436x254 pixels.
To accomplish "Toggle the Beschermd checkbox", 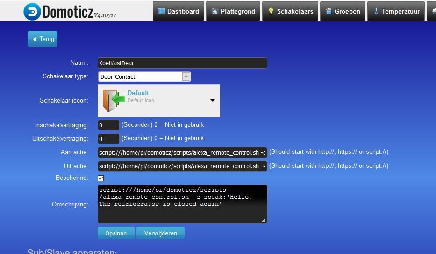I will coord(101,178).
